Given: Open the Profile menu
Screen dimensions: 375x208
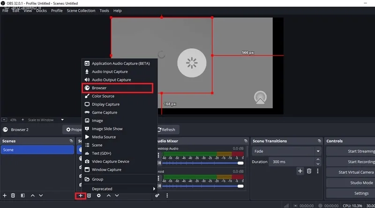Looking at the screenshot, I should pyautogui.click(x=57, y=10).
